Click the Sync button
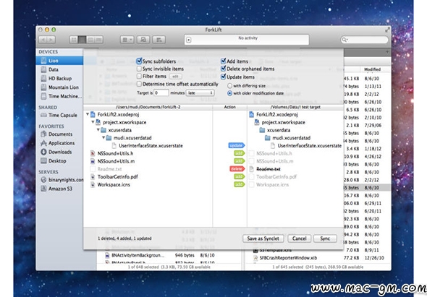 [x=325, y=238]
